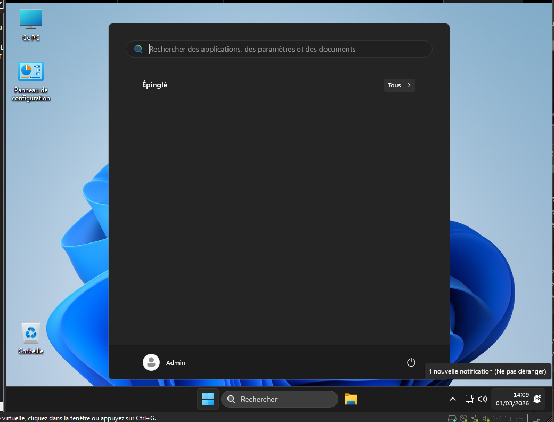Click the taskbar Rechercher search box
Viewport: 554px width, 422px height.
coord(280,400)
